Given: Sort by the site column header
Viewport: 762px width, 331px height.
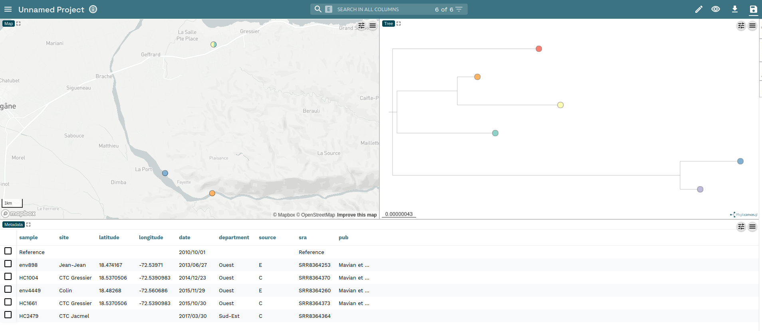Looking at the screenshot, I should pyautogui.click(x=64, y=237).
